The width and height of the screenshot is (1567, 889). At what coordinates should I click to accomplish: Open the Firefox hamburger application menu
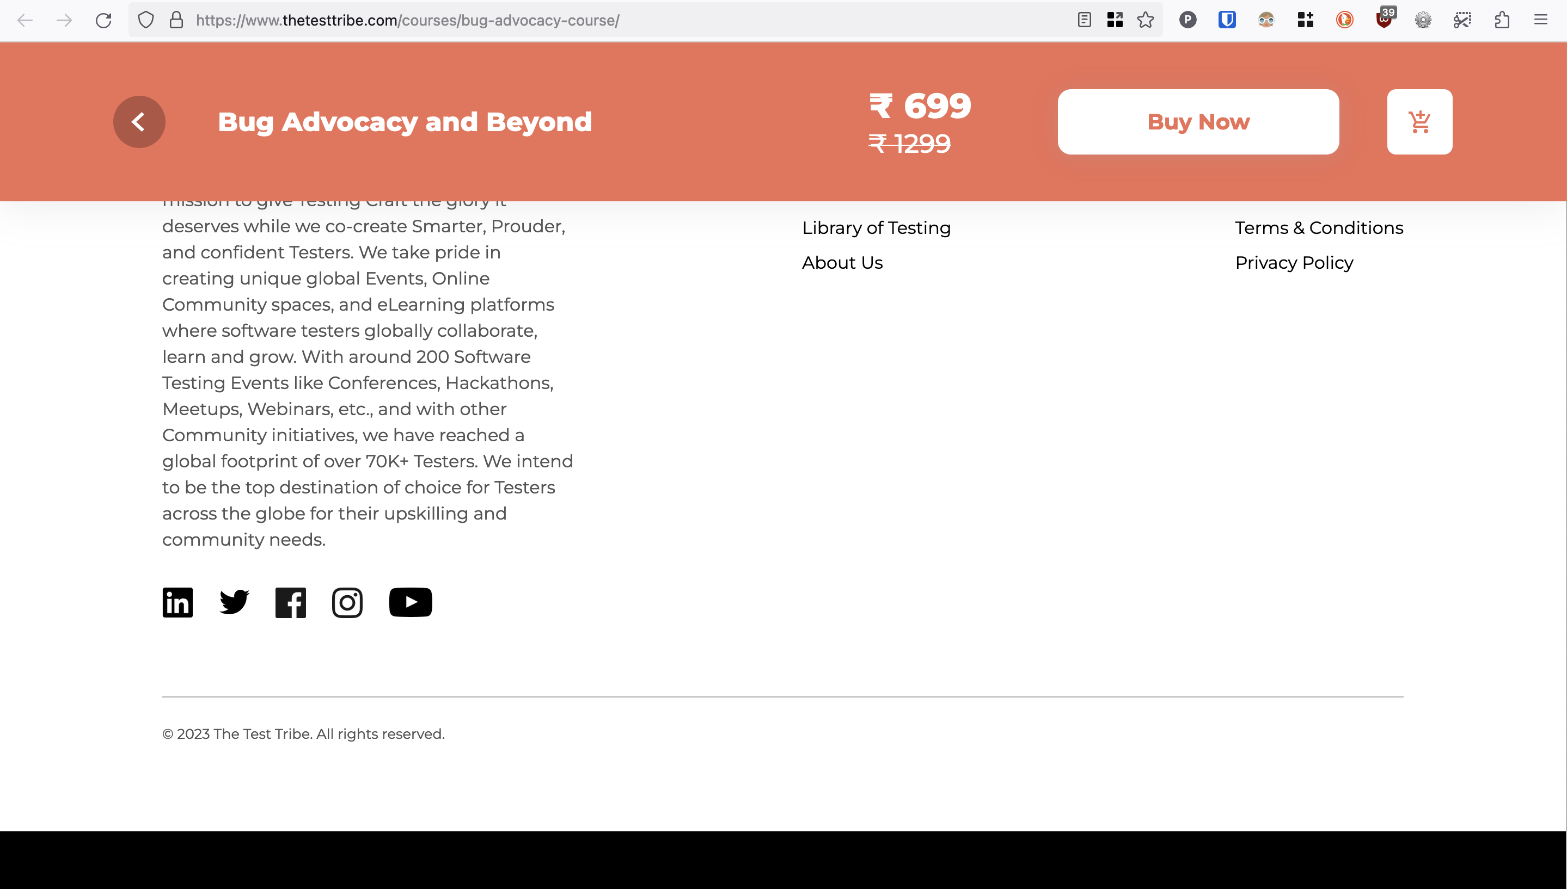coord(1541,20)
